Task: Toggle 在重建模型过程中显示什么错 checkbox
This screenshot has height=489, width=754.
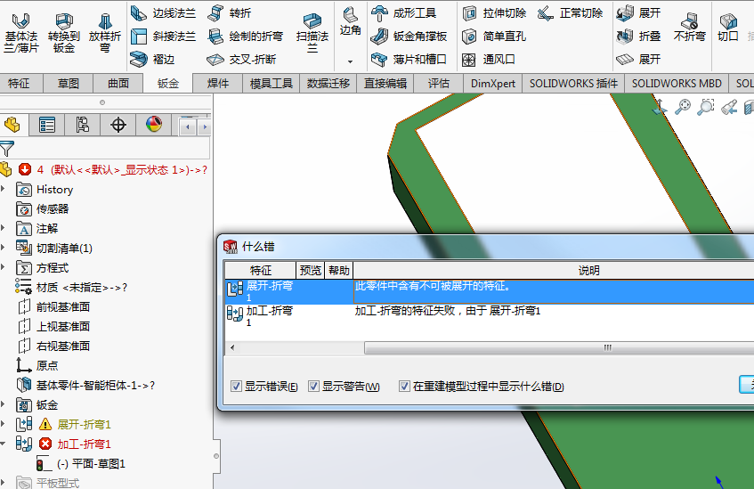Action: pyautogui.click(x=404, y=386)
